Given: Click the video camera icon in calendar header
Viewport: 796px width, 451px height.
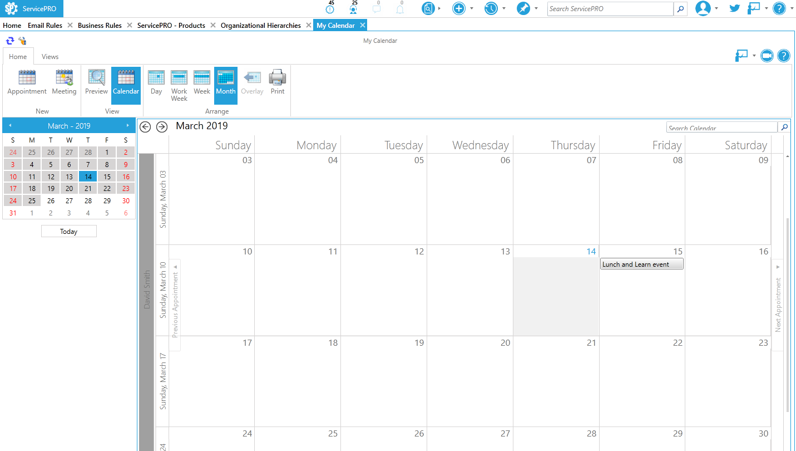Looking at the screenshot, I should coord(767,56).
